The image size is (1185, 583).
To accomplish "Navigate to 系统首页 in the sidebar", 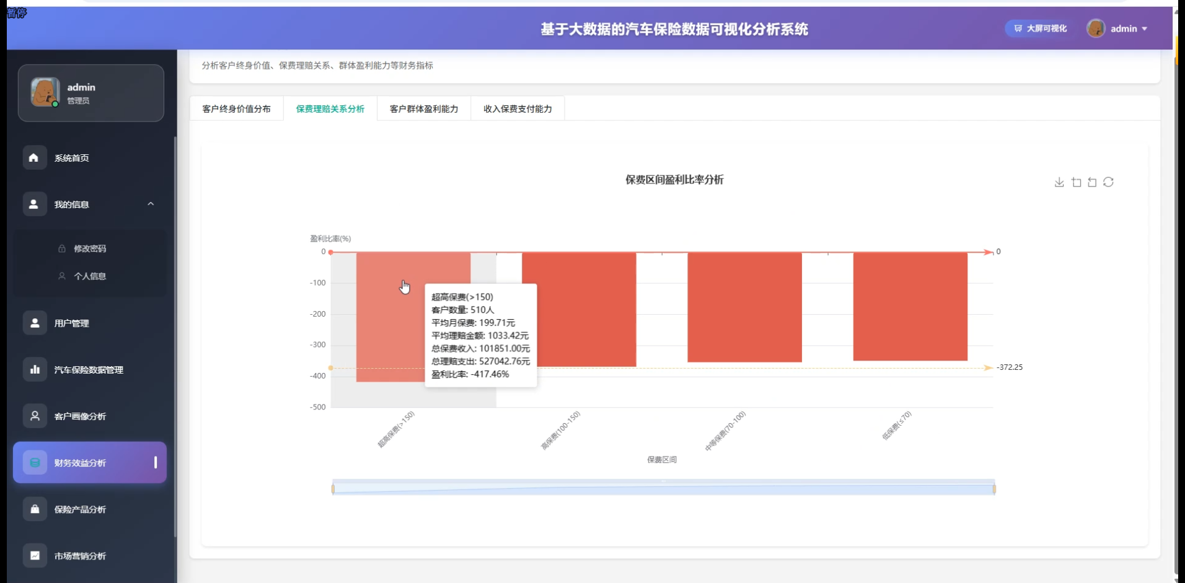I will [90, 158].
